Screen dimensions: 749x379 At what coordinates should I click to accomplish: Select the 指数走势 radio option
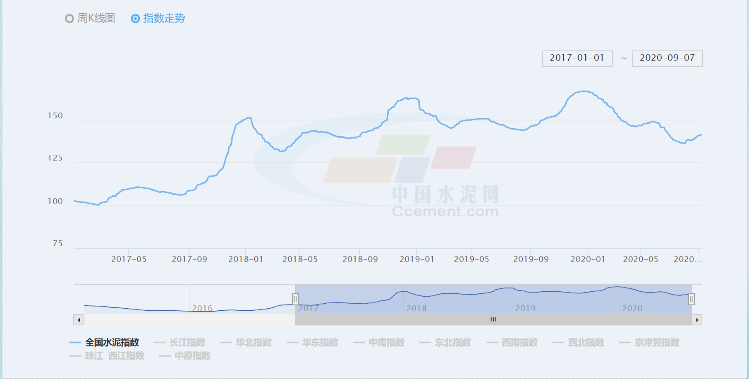(135, 19)
